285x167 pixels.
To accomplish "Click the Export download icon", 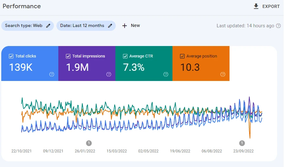I will click(x=256, y=6).
